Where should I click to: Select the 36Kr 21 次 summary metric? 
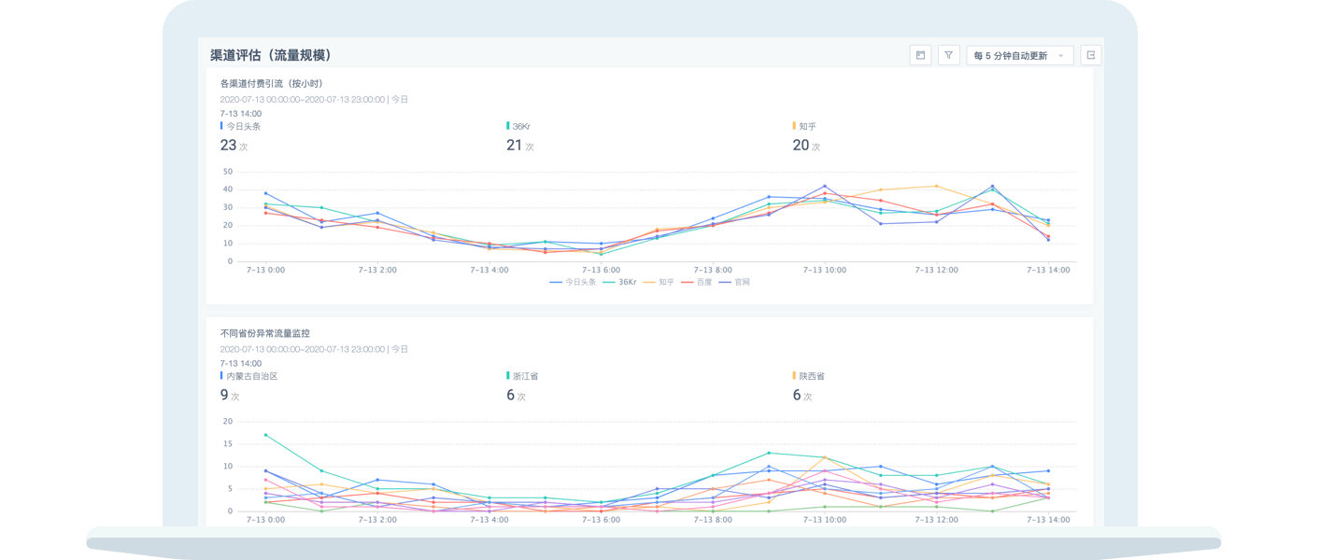(520, 137)
